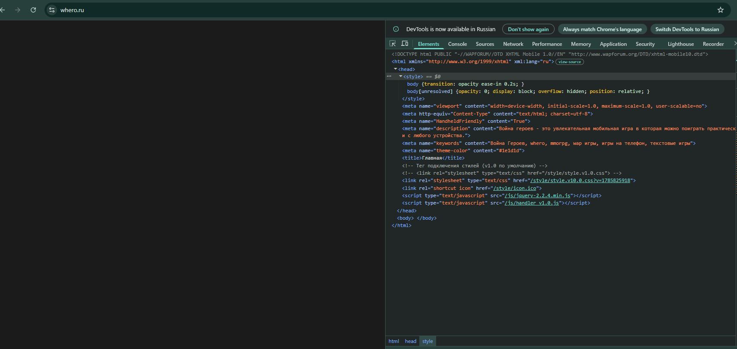Go back to previous page

tap(3, 10)
